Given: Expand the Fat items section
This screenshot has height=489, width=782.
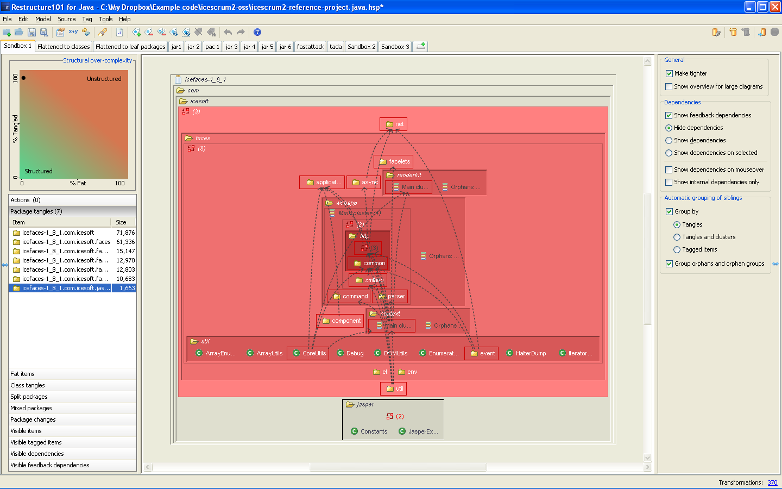Looking at the screenshot, I should (23, 374).
